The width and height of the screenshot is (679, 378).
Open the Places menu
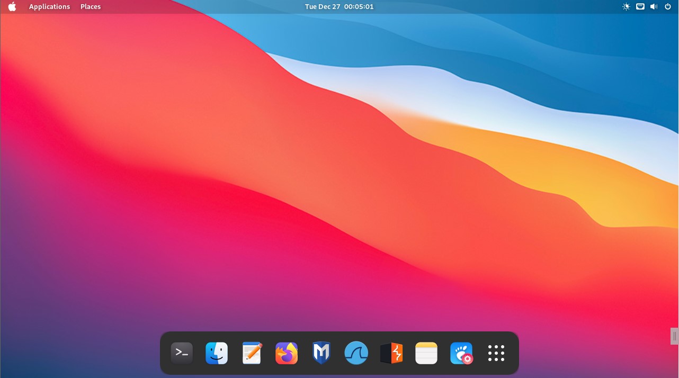[91, 7]
